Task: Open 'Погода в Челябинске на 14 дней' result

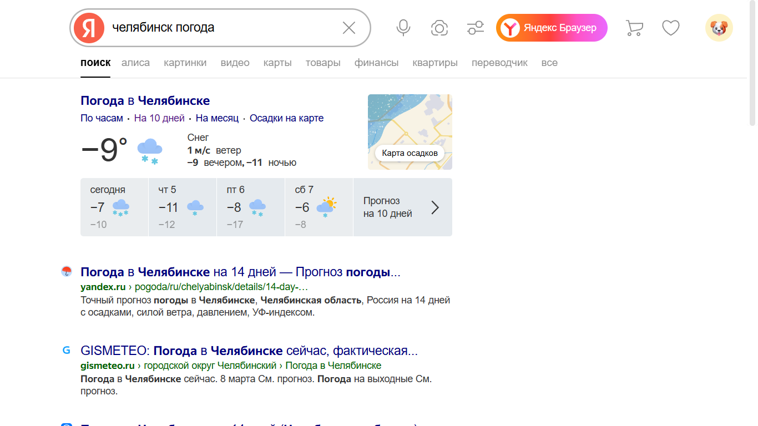Action: click(240, 272)
